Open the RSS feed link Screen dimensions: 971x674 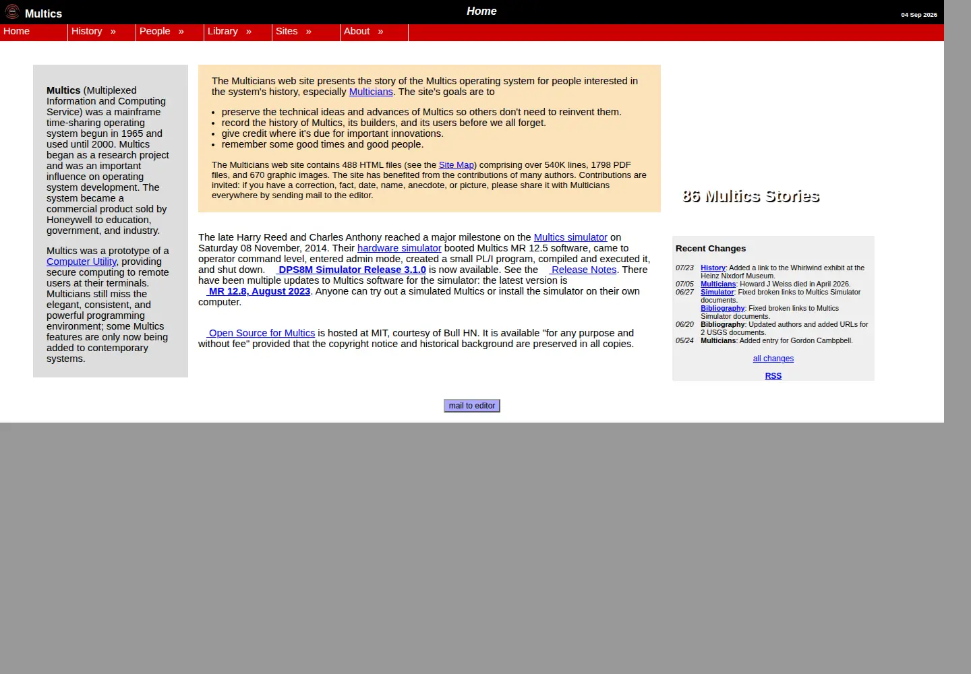pyautogui.click(x=773, y=376)
